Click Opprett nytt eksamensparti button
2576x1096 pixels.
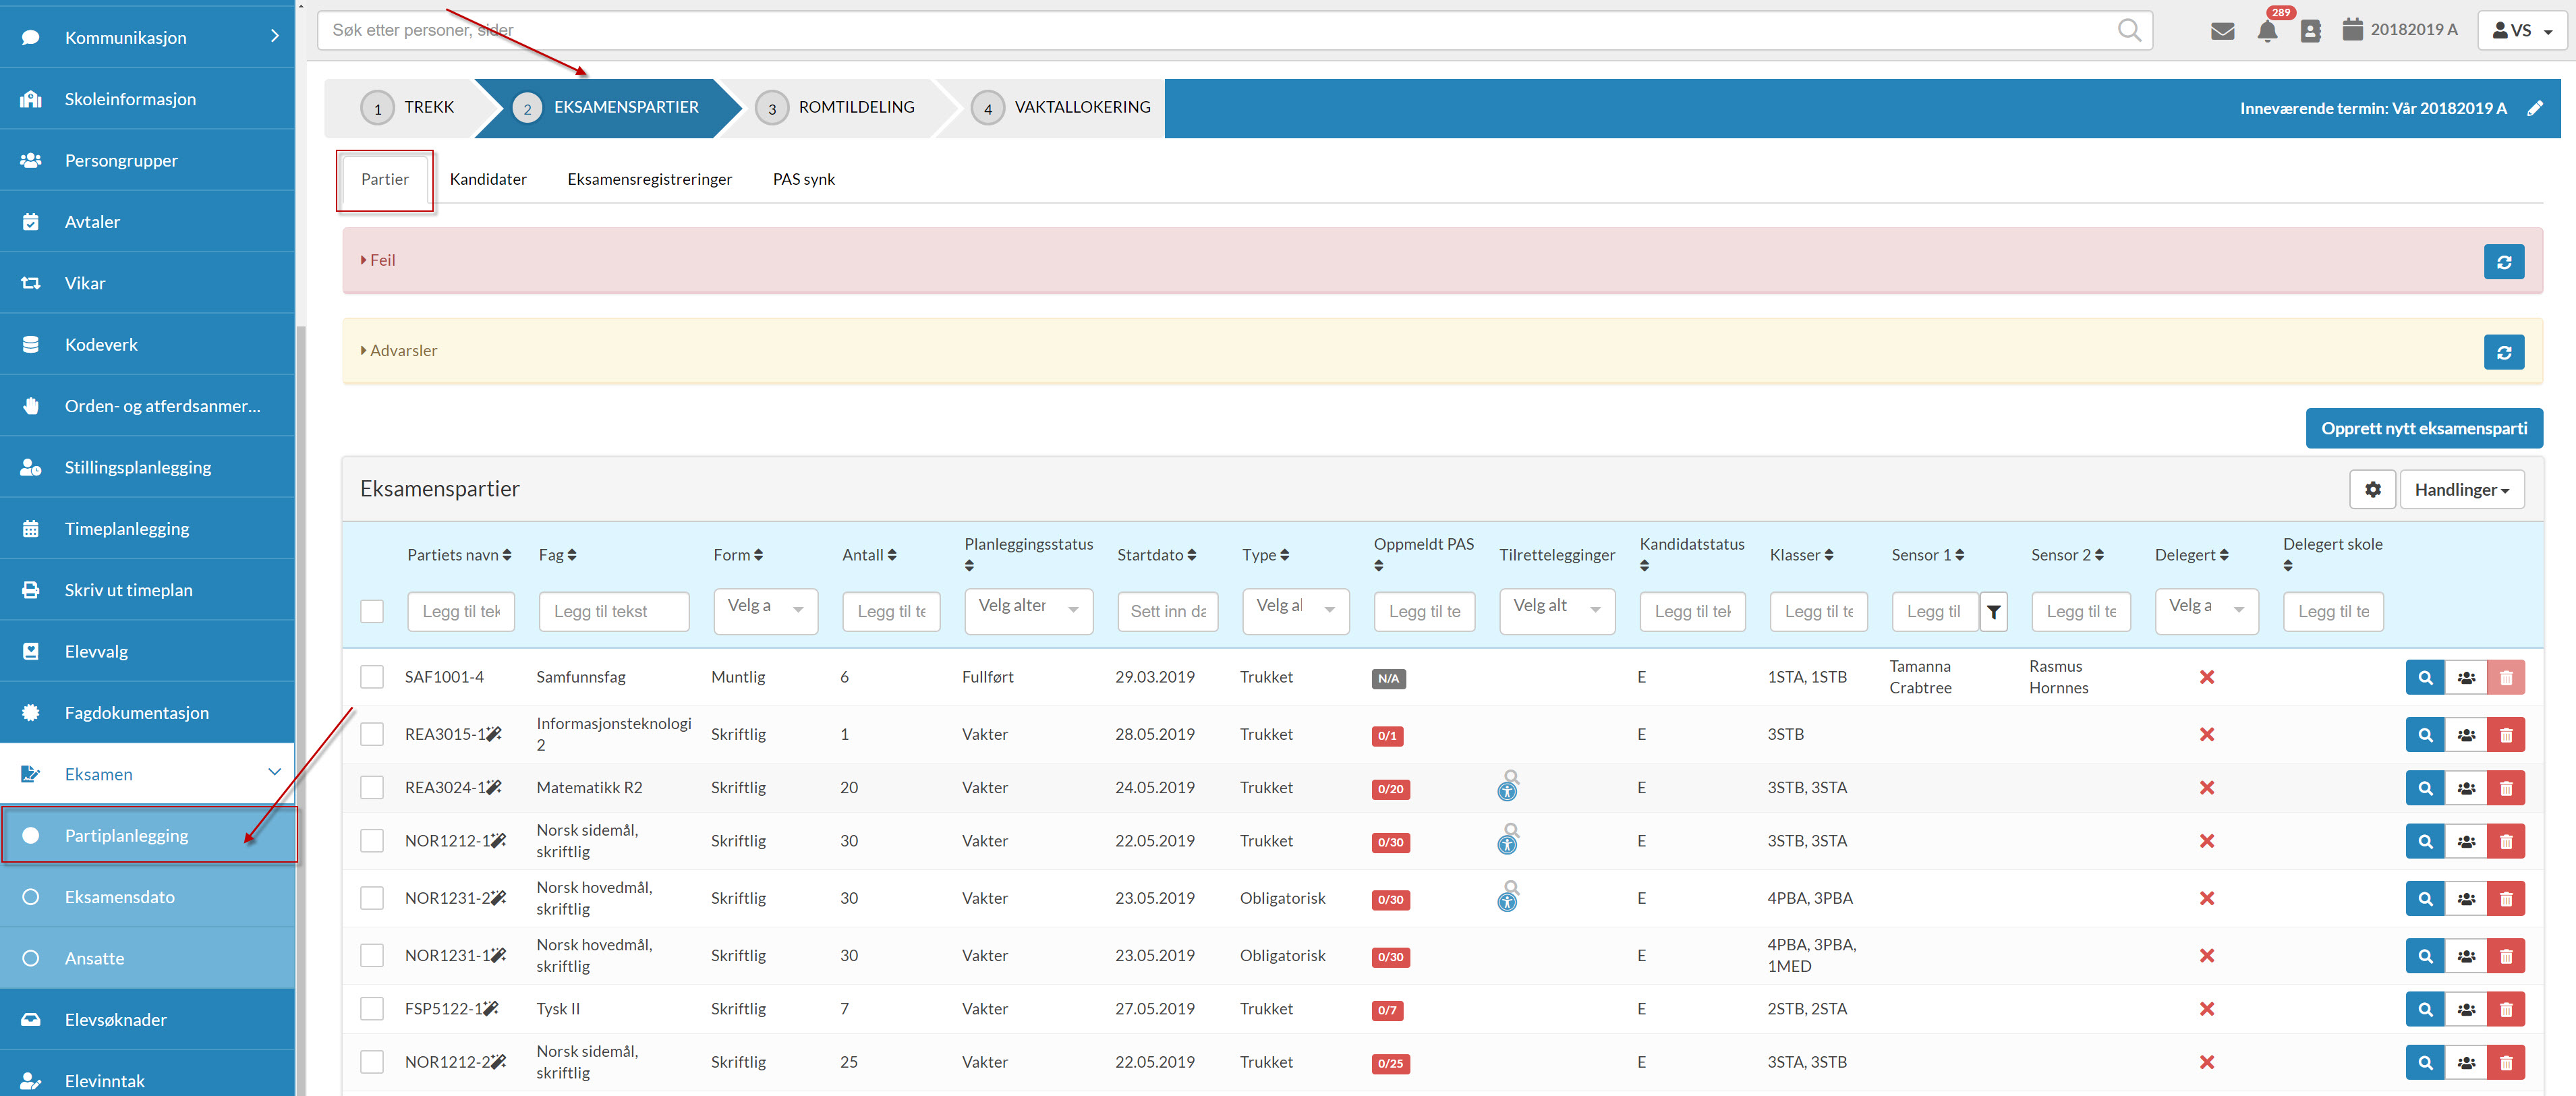click(x=2423, y=429)
